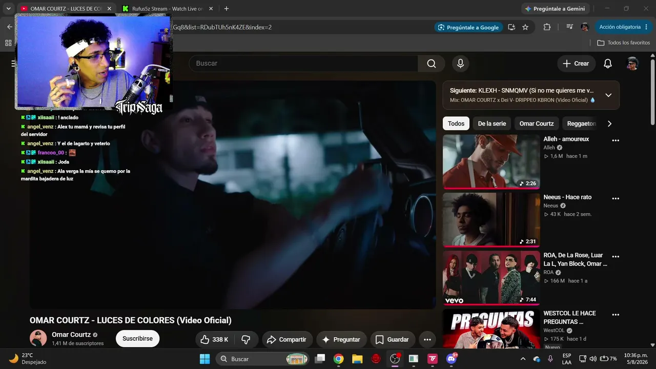This screenshot has width=656, height=369.
Task: Open Task View on the taskbar
Action: 320,359
